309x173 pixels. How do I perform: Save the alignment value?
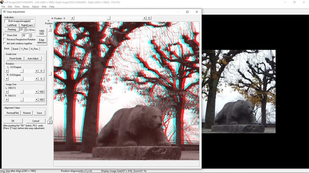pyautogui.click(x=39, y=113)
